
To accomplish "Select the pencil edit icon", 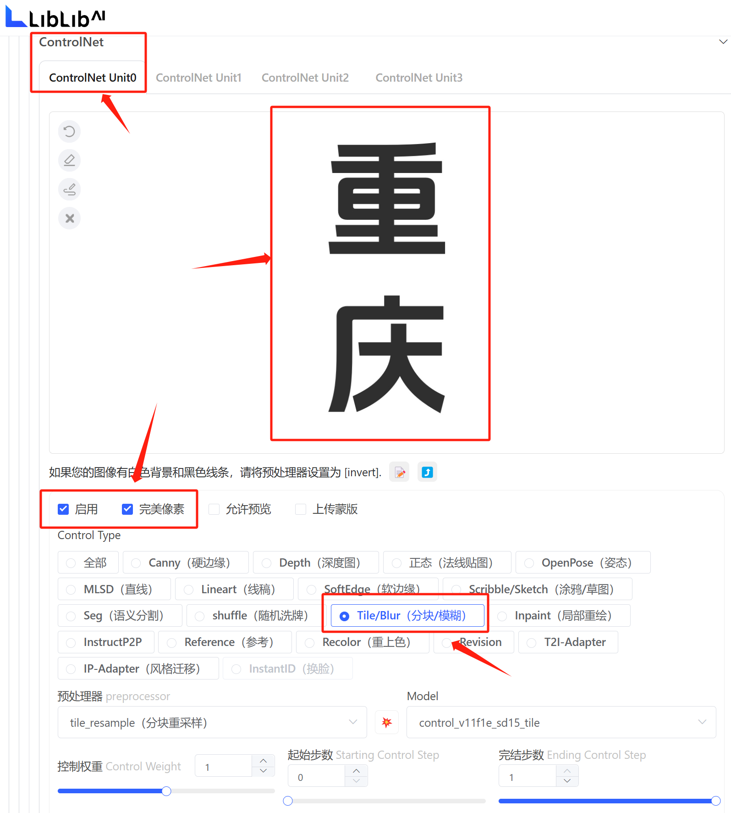I will (x=69, y=161).
